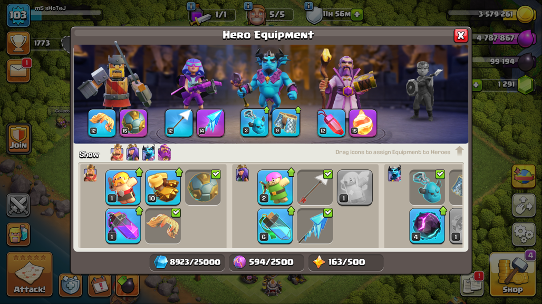This screenshot has height=304, width=542.
Task: Close the Hero Equipment window
Action: 461,35
